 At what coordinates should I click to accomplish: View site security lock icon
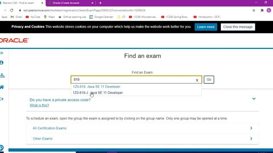pyautogui.click(x=20, y=10)
